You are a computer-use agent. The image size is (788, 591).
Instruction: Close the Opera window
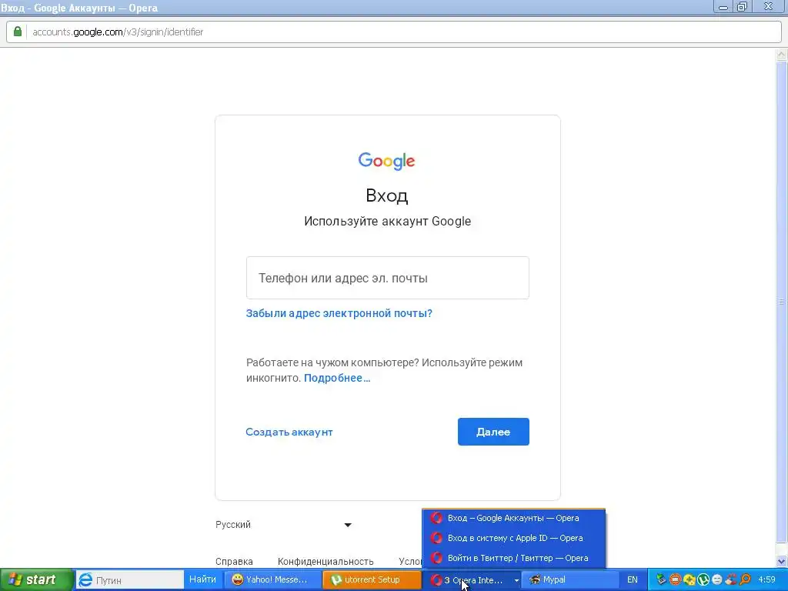point(769,7)
